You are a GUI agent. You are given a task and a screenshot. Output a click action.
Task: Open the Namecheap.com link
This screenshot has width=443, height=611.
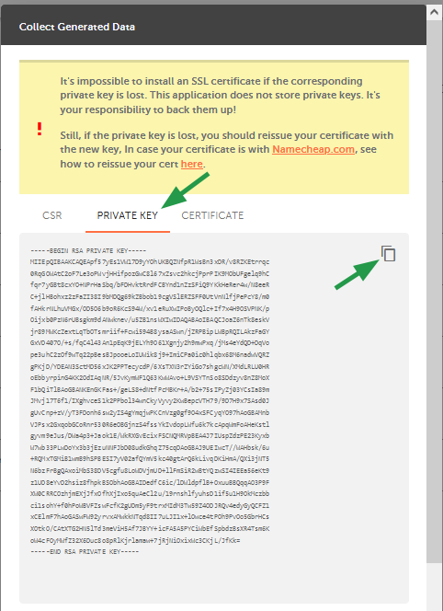[313, 149]
